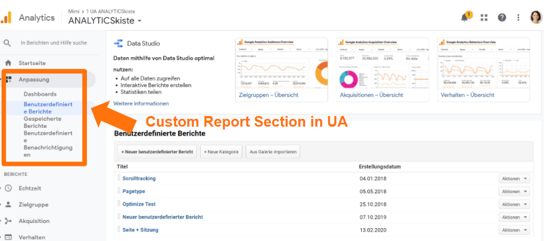Open Aktionen dropdown for Seite + Sitzung
Screen dimensions: 544x241
click(x=514, y=230)
